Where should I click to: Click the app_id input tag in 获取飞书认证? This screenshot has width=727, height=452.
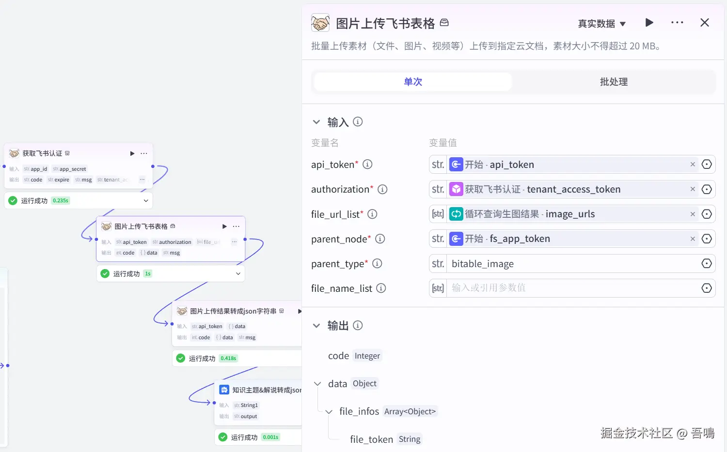click(35, 169)
